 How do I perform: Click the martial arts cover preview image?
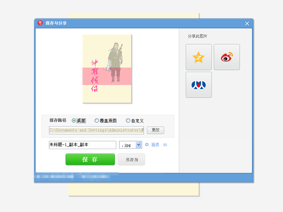107,68
